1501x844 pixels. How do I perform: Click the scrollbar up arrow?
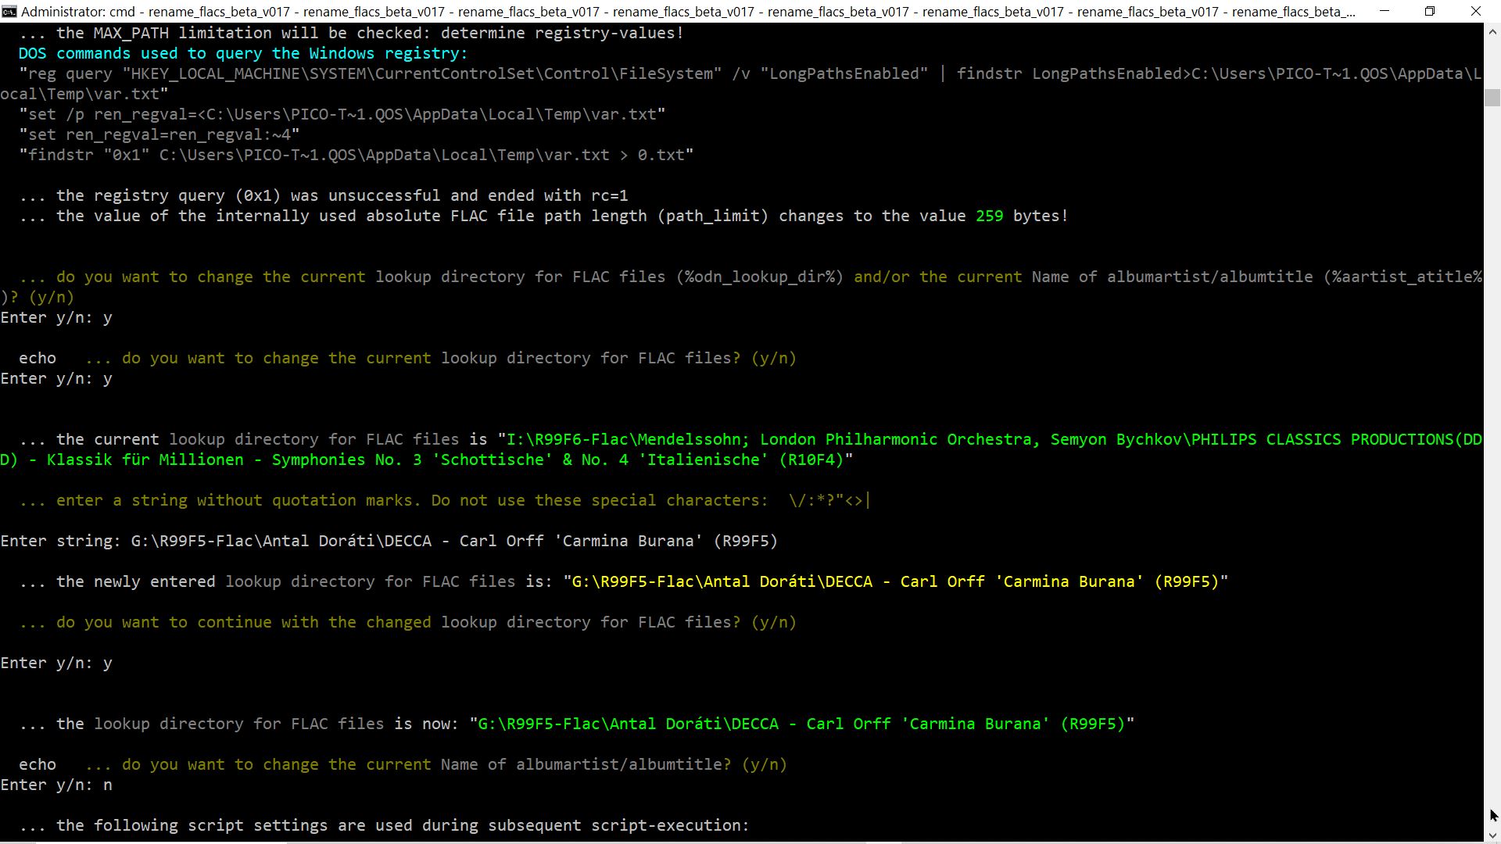[x=1492, y=32]
